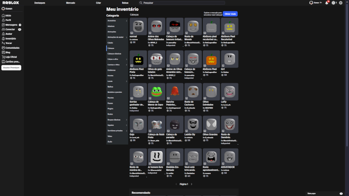Open Anime dos Olhos Malvados thumbnail

coord(157,27)
